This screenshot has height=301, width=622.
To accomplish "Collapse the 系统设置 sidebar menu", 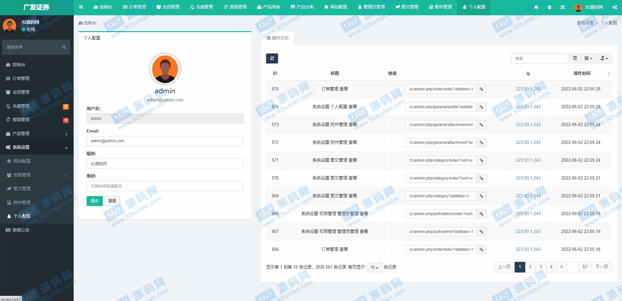I will coord(37,147).
